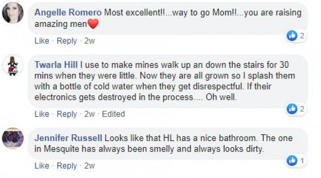Screen dimensions: 321x178
Task: Open the Angelle Romero name link
Action: [68, 13]
